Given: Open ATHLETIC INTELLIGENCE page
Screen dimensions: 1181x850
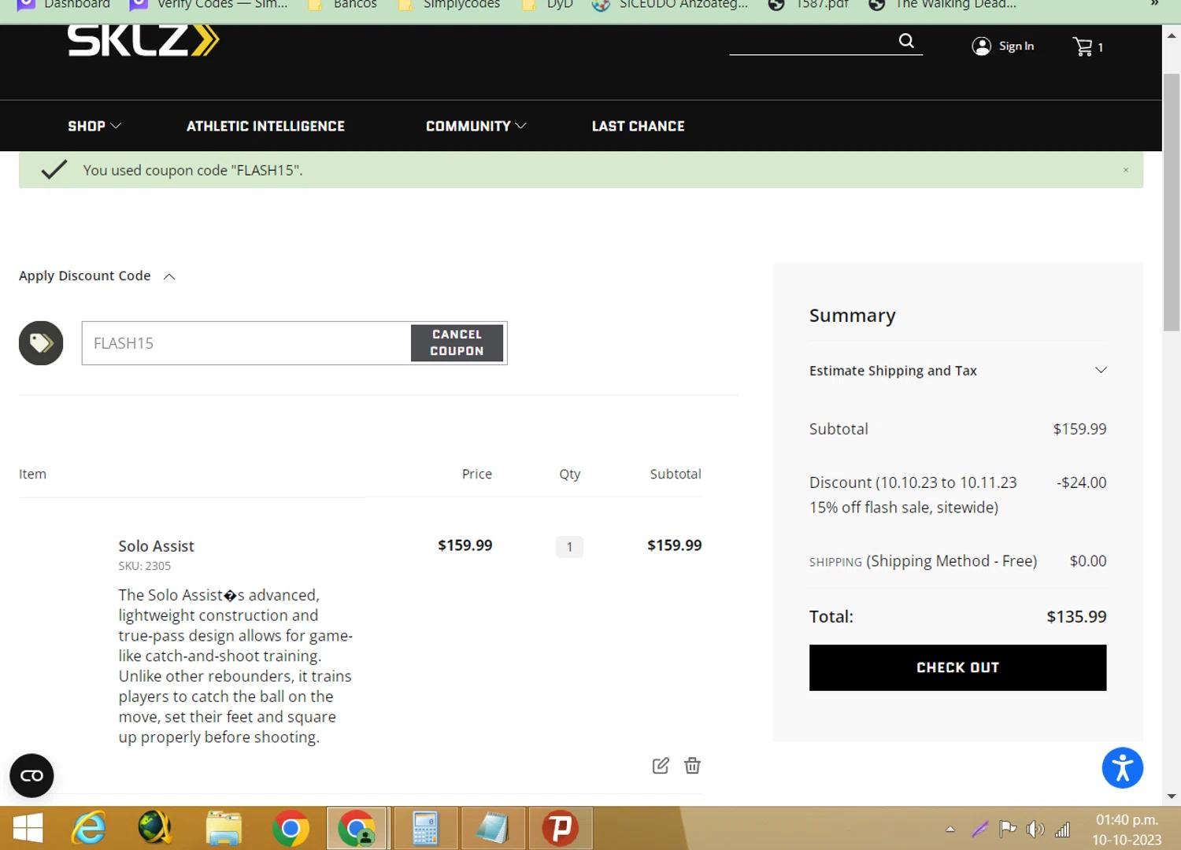Looking at the screenshot, I should 265,126.
